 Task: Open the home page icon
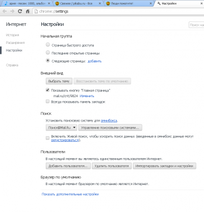[x=28, y=11]
